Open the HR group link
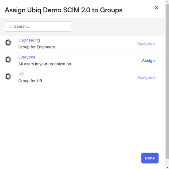Screen dimensions: 169x169 tap(21, 74)
